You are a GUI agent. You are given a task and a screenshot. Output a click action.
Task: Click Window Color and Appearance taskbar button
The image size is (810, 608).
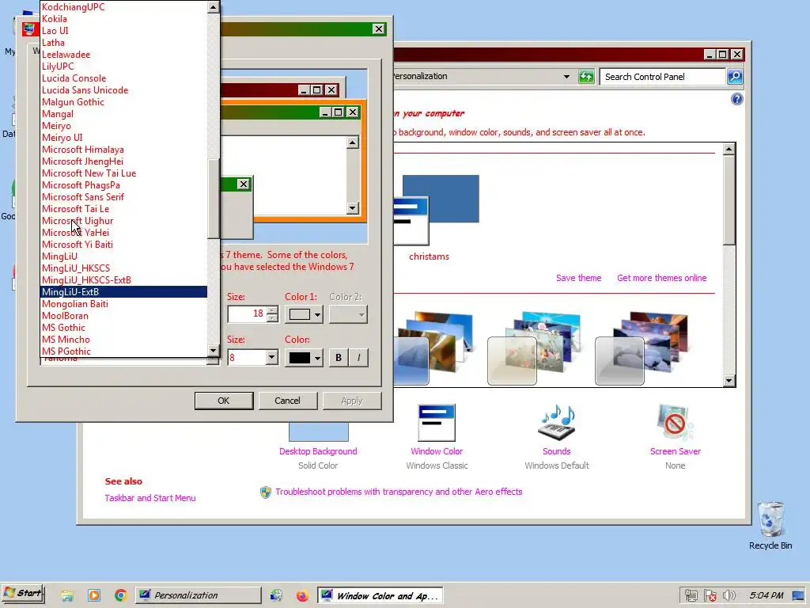(x=380, y=595)
